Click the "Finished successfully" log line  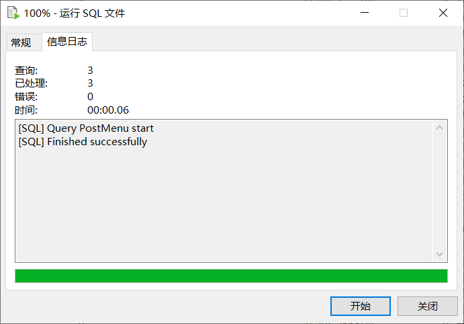tap(83, 142)
